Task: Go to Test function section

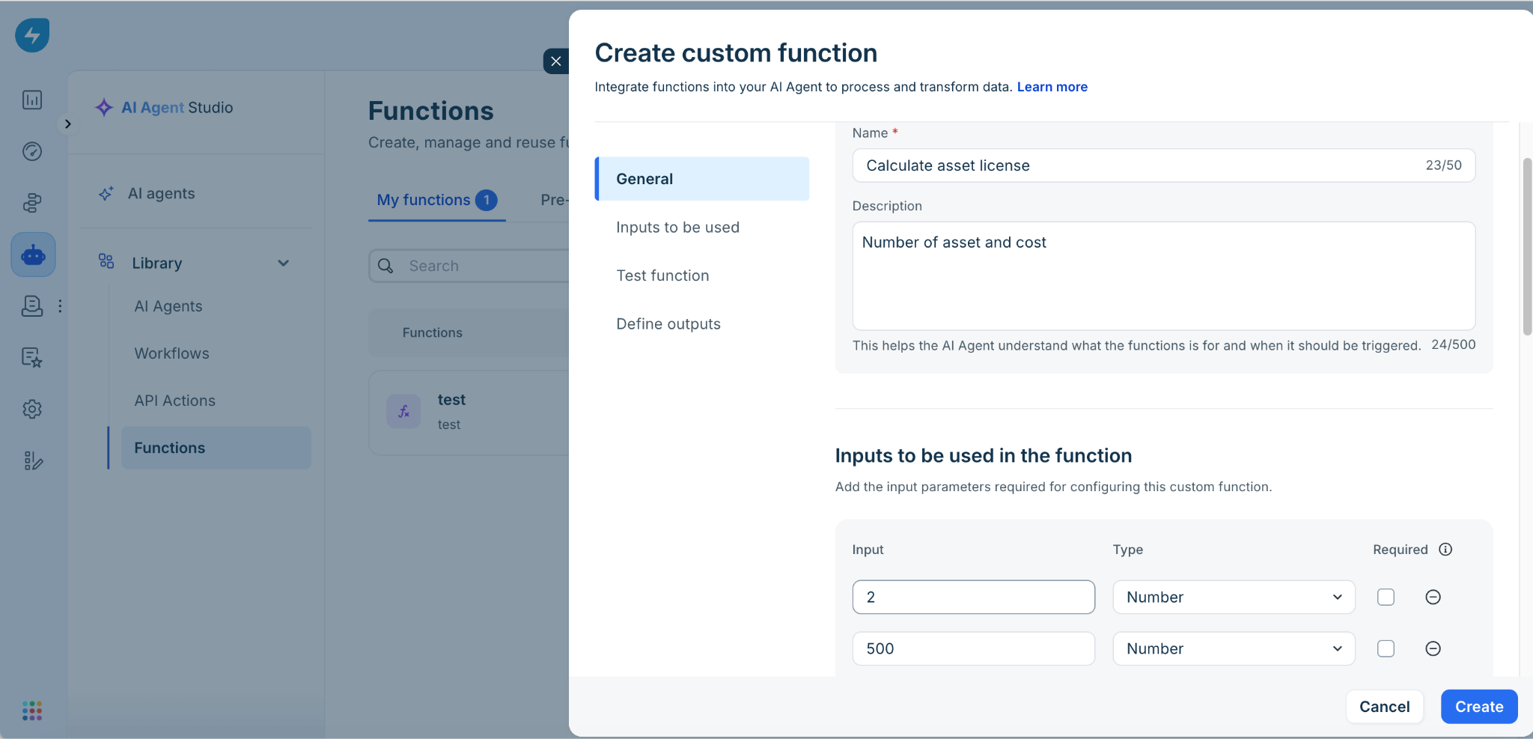Action: (662, 276)
